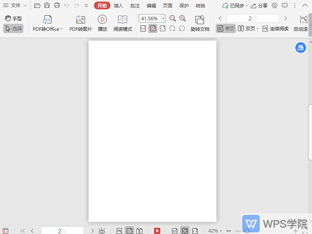
Task: Toggle 单页 single page view
Action: 226,28
